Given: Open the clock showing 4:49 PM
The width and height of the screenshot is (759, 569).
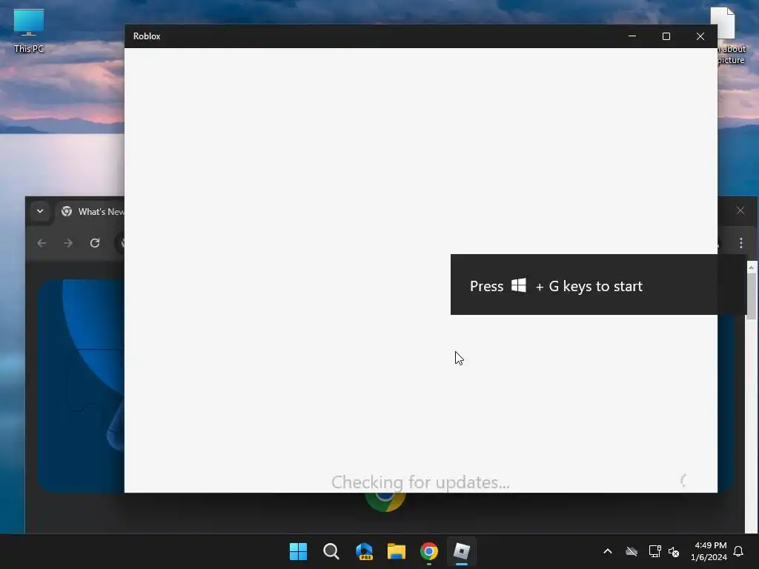Looking at the screenshot, I should (x=709, y=551).
